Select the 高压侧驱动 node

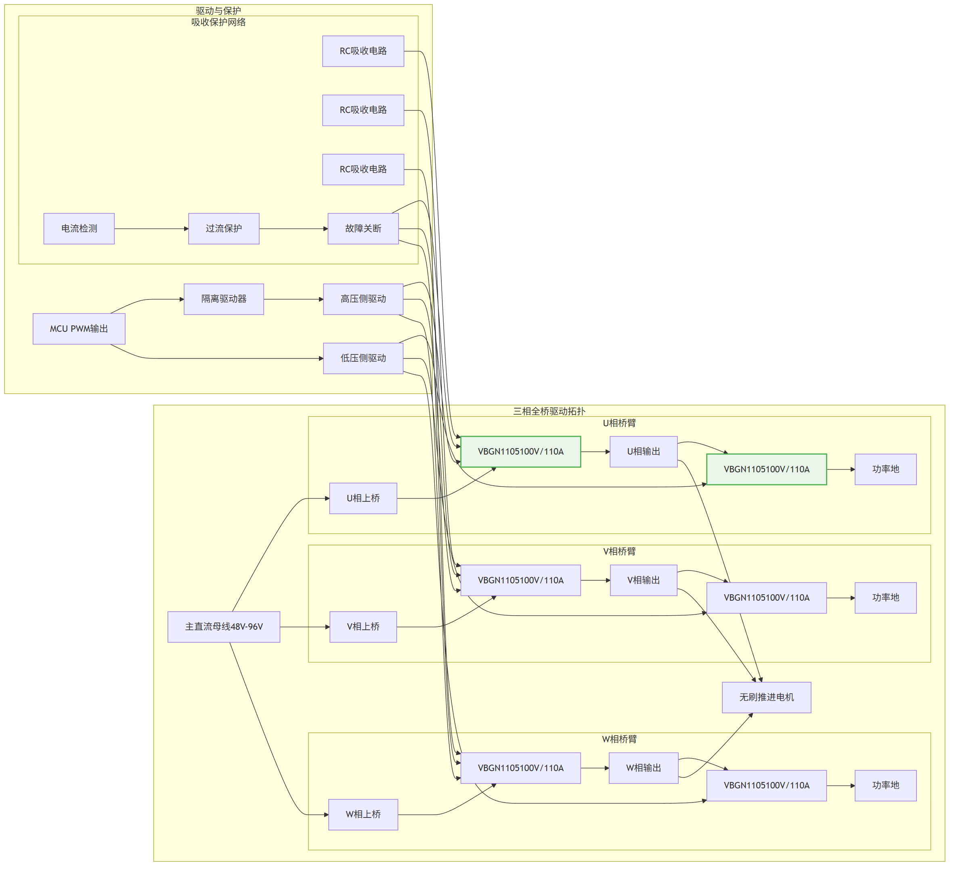point(363,299)
